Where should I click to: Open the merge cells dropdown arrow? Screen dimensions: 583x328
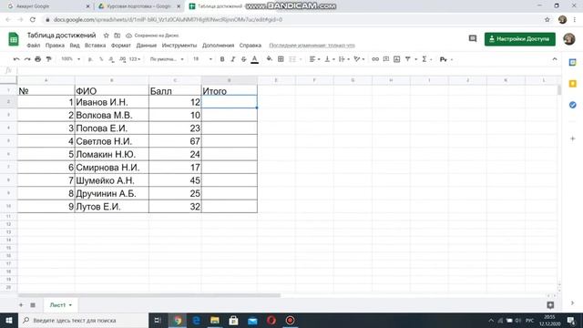click(301, 59)
